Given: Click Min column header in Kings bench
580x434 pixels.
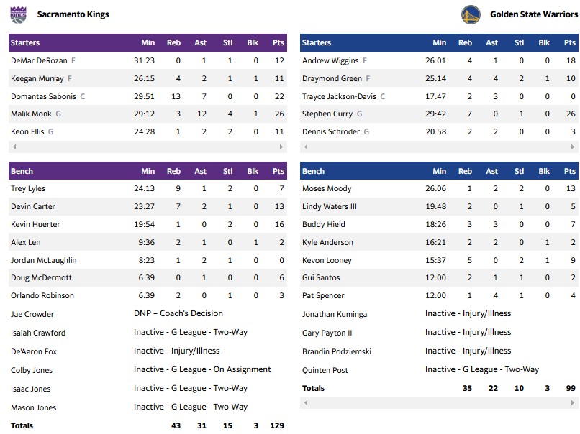Looking at the screenshot, I should point(148,172).
